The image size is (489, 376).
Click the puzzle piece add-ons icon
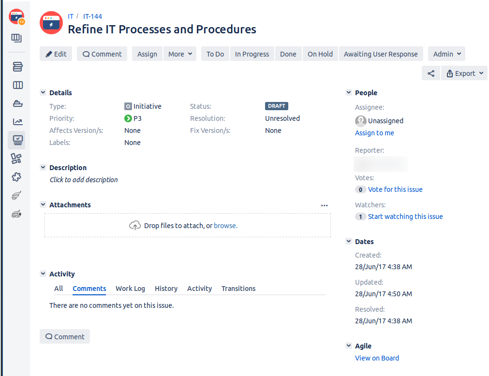[16, 177]
